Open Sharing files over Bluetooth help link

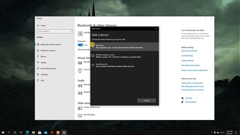(192, 83)
